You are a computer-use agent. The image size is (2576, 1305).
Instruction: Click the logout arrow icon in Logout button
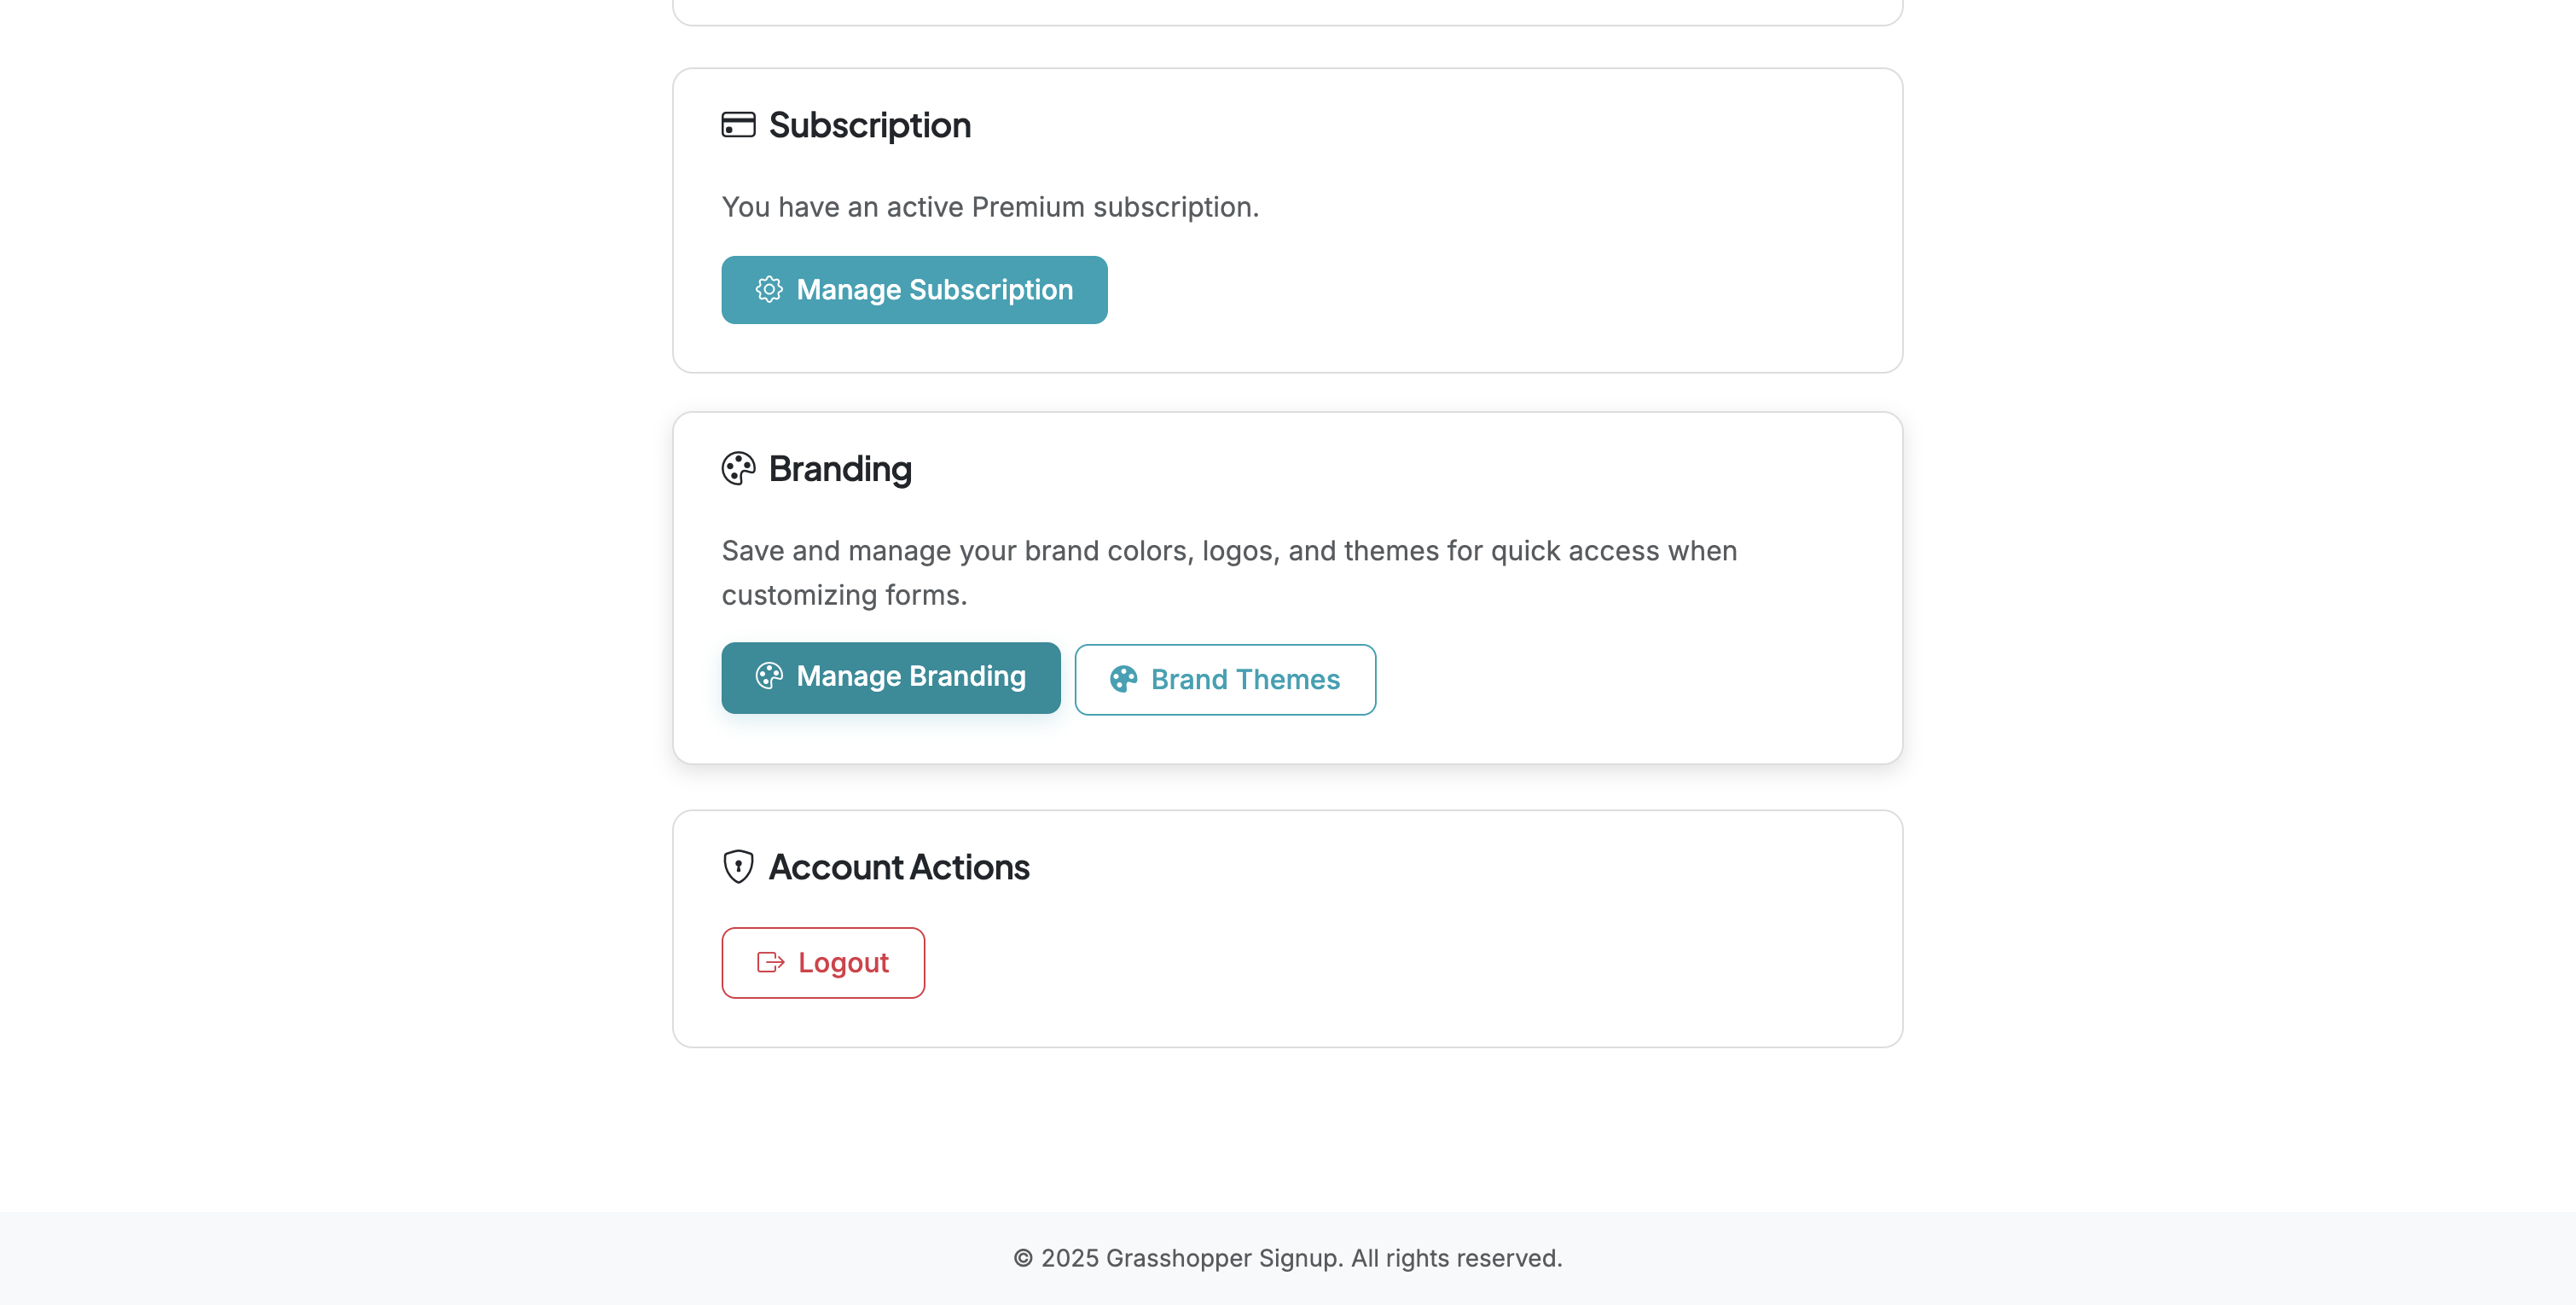tap(769, 962)
